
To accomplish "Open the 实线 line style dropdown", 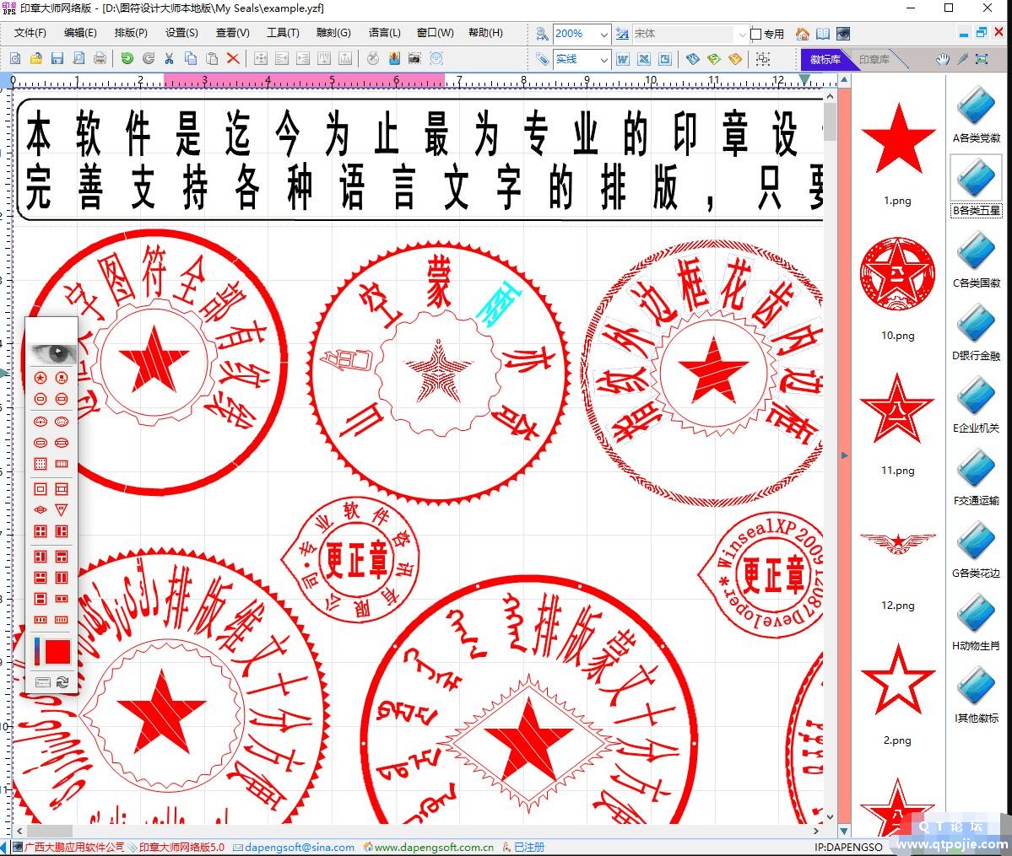I will point(603,59).
